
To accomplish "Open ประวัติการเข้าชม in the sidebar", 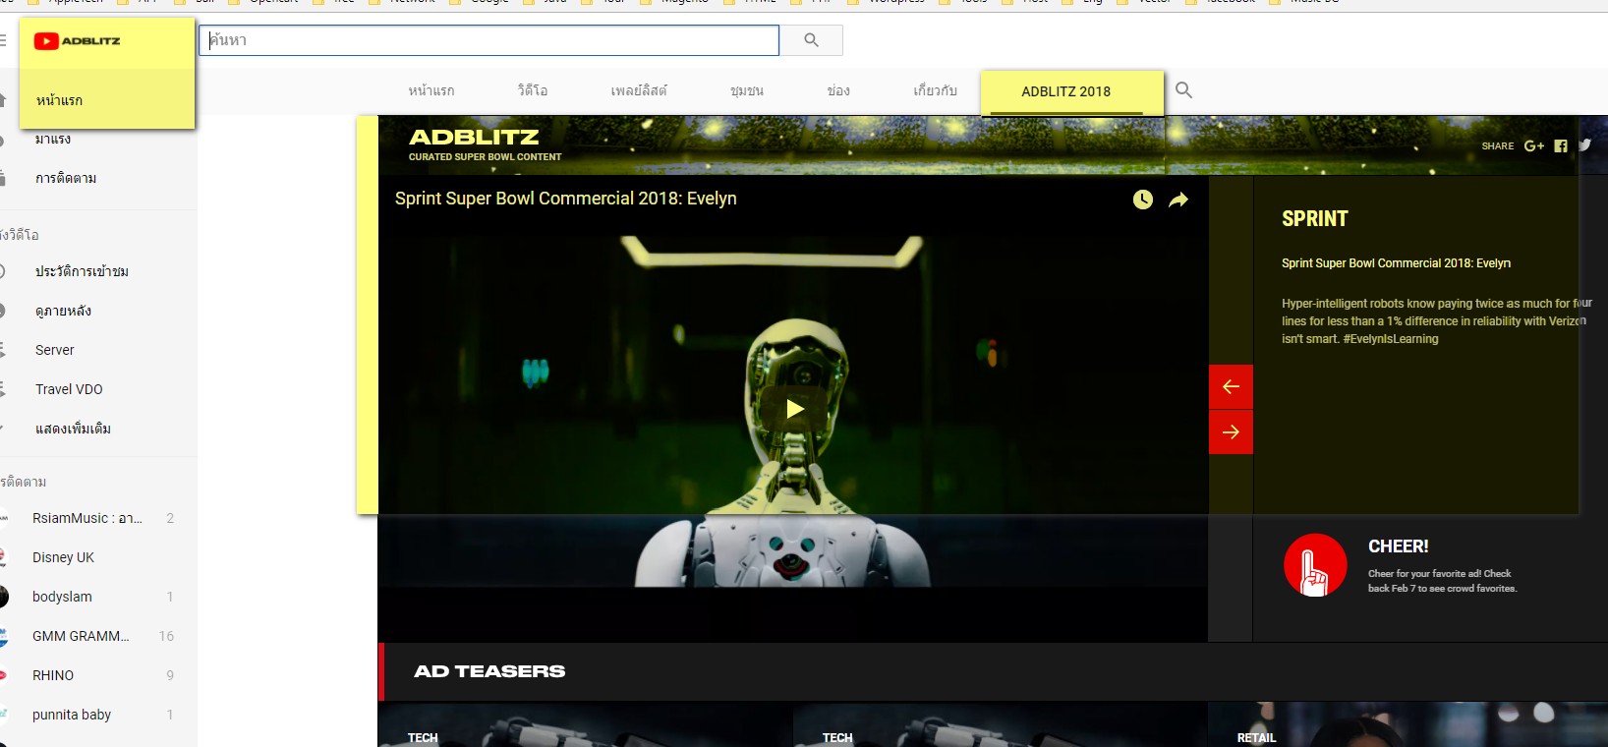I will (82, 271).
